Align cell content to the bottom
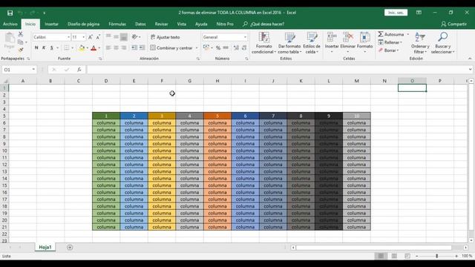The image size is (475, 267). pos(124,37)
